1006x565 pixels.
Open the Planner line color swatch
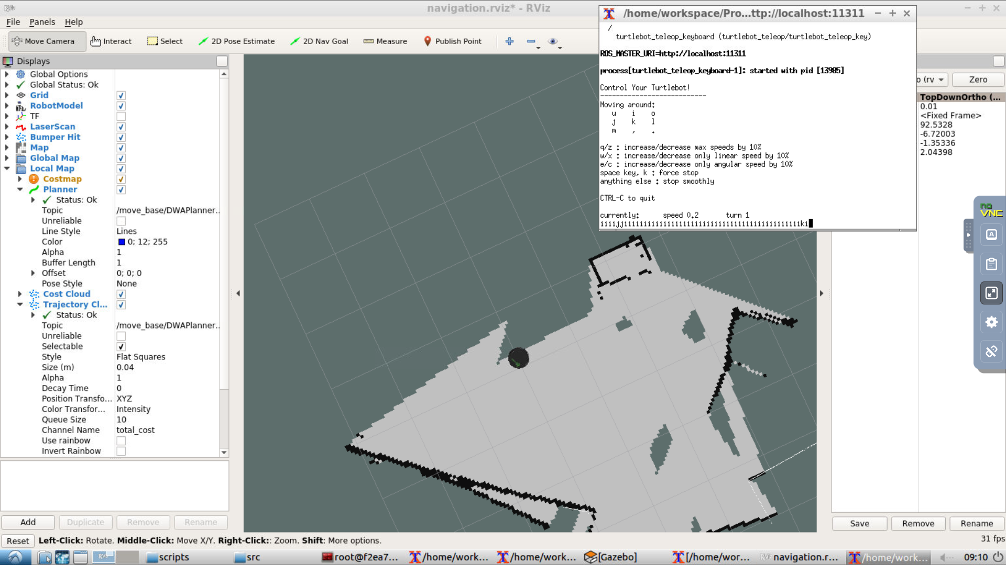(122, 241)
